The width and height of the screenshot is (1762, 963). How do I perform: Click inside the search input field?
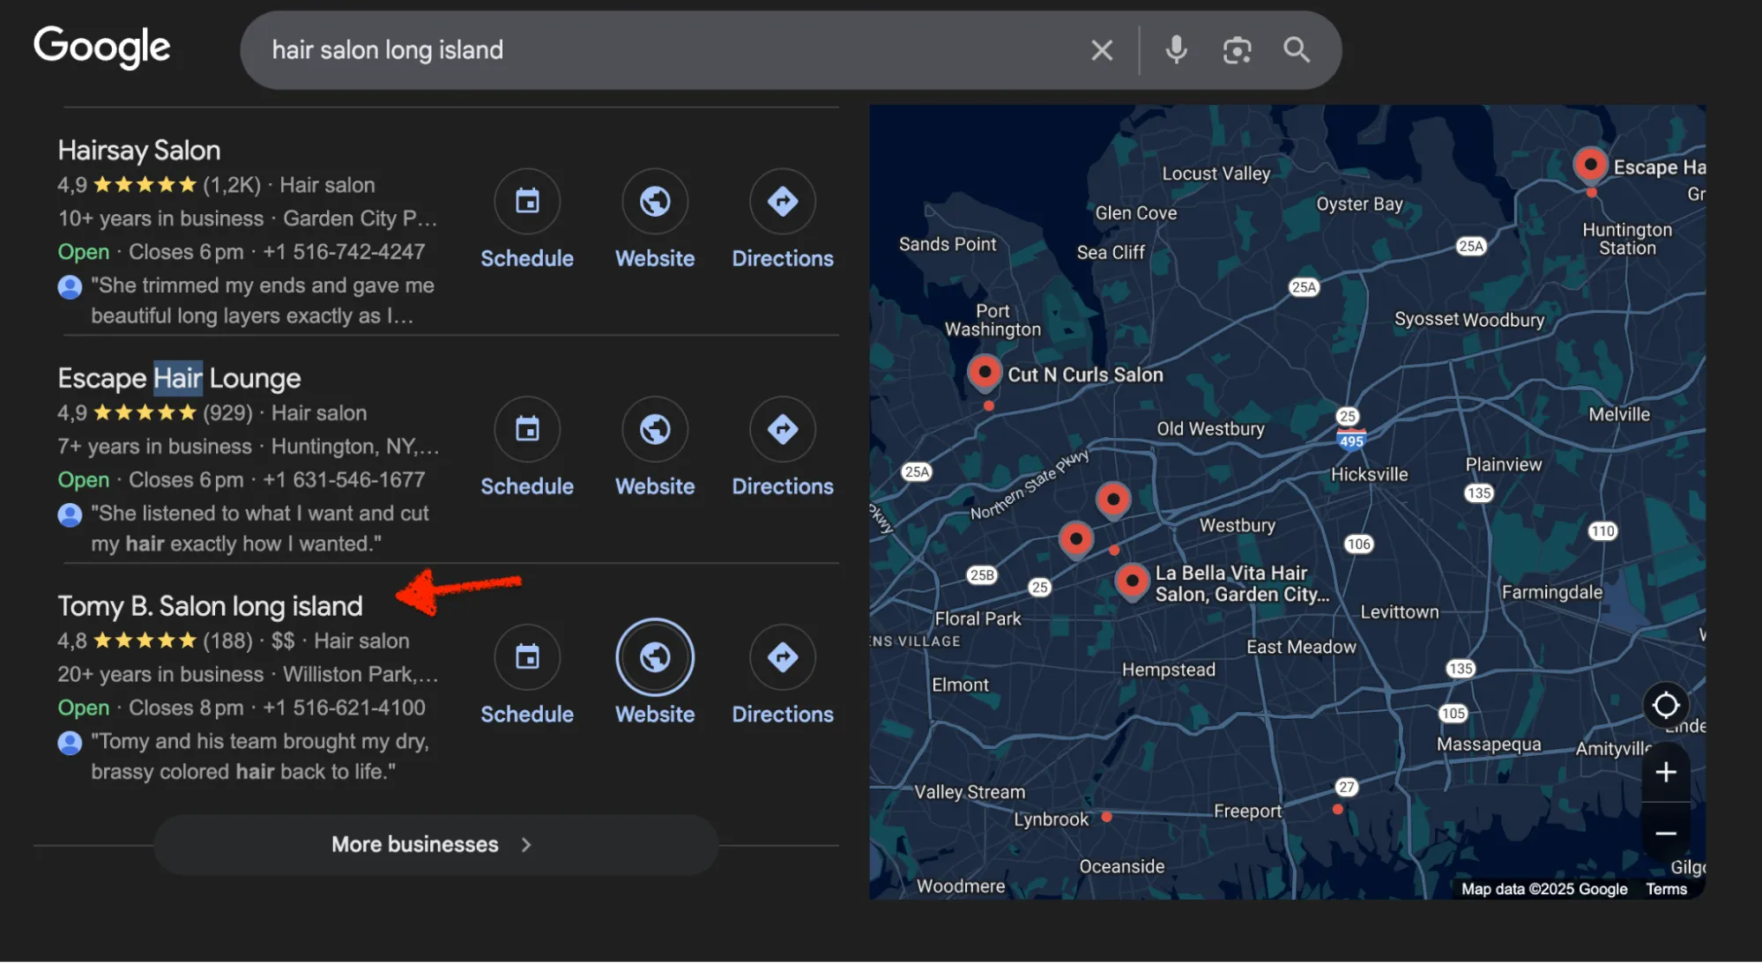pyautogui.click(x=617, y=50)
